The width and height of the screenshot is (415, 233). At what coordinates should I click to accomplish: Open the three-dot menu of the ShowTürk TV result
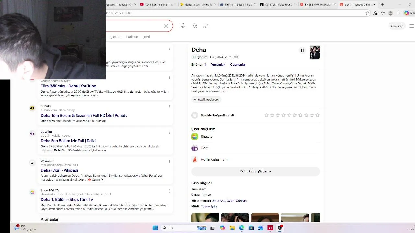(169, 191)
